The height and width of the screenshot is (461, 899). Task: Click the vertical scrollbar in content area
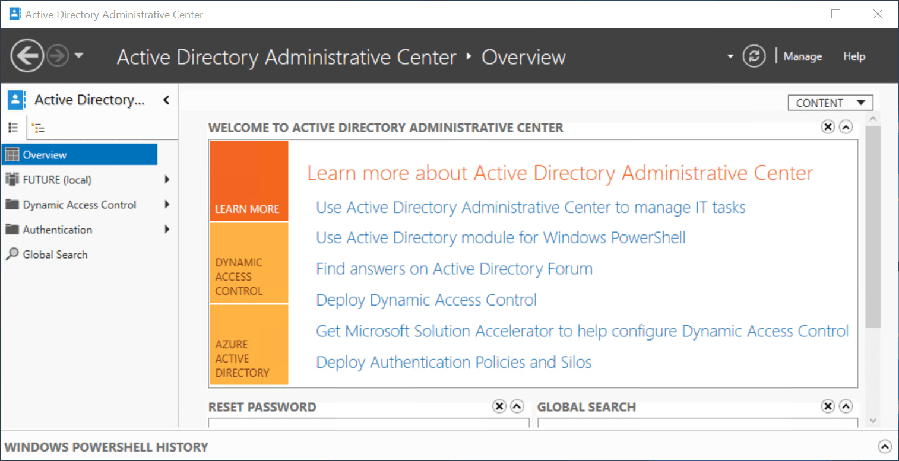[x=872, y=225]
